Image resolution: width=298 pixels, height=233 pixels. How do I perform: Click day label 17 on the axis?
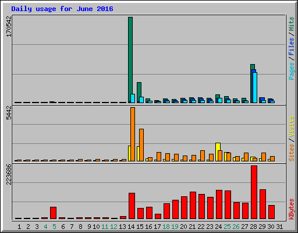coord(157,227)
